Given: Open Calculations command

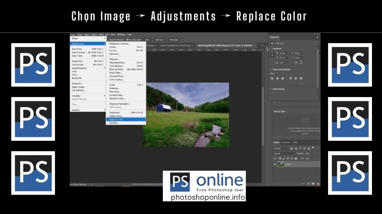Looking at the screenshot, I should pyautogui.click(x=88, y=90).
